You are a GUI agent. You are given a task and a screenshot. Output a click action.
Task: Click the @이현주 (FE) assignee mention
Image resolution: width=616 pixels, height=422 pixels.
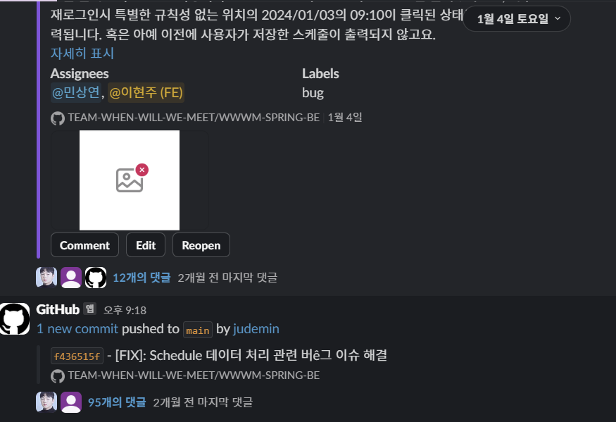click(x=146, y=92)
